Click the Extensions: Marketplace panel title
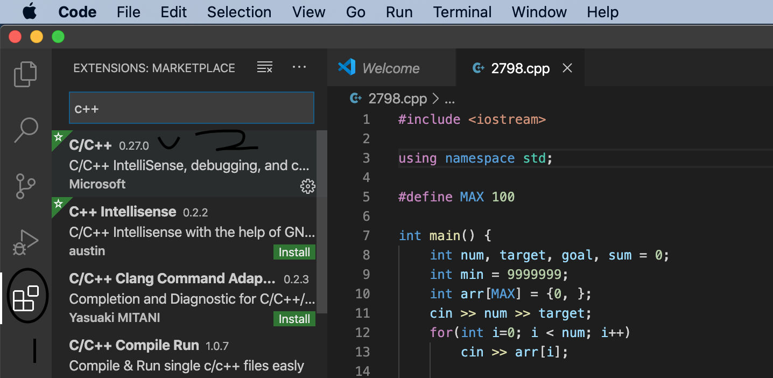This screenshot has height=378, width=773. (154, 68)
